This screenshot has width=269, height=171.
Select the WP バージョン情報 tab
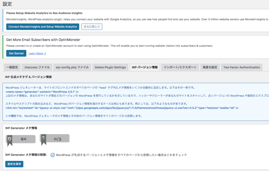pos(145,67)
